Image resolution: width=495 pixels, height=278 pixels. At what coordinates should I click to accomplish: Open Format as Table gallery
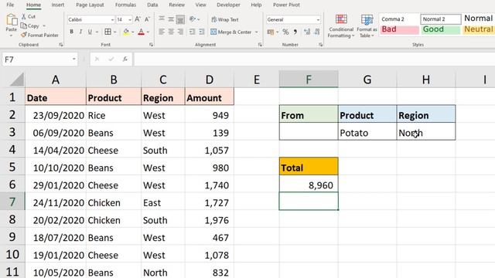coord(367,26)
